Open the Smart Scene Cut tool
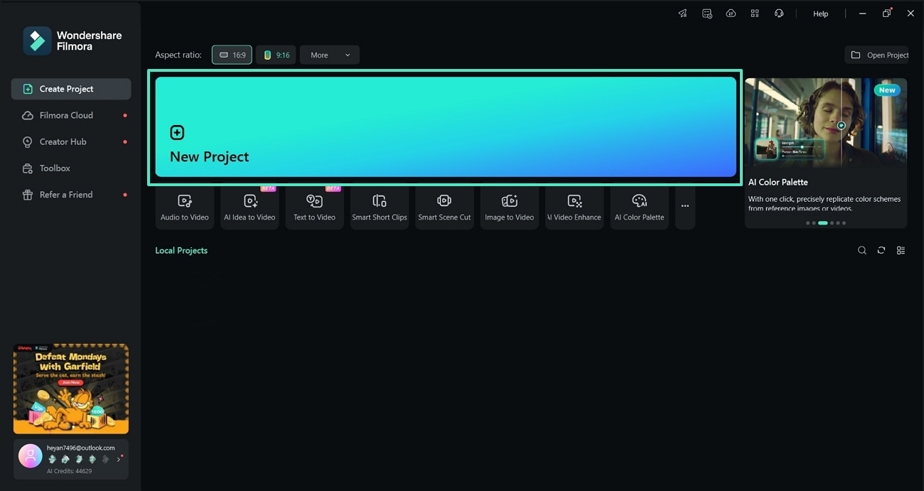Screen dimensions: 924x491 (x=444, y=206)
